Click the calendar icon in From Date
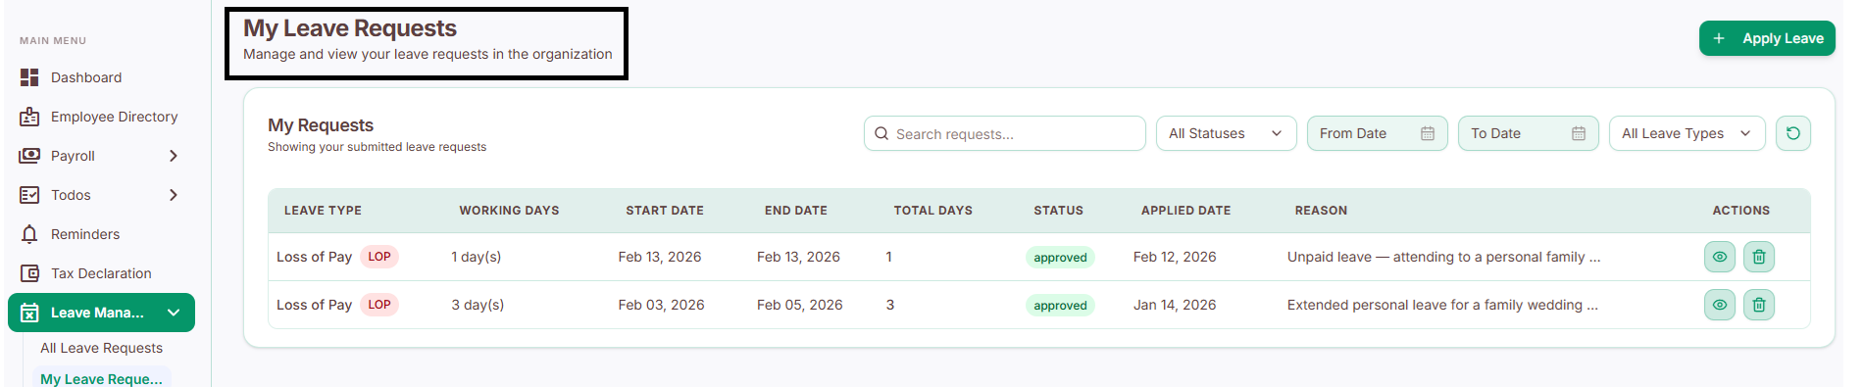Viewport: 1862px width, 387px height. point(1427,133)
